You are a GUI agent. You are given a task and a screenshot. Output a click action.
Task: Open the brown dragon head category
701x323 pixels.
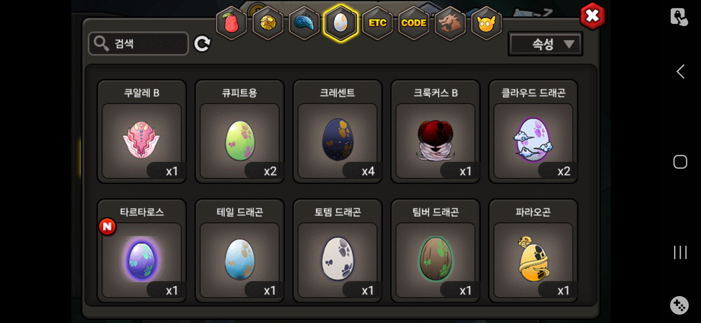[450, 23]
